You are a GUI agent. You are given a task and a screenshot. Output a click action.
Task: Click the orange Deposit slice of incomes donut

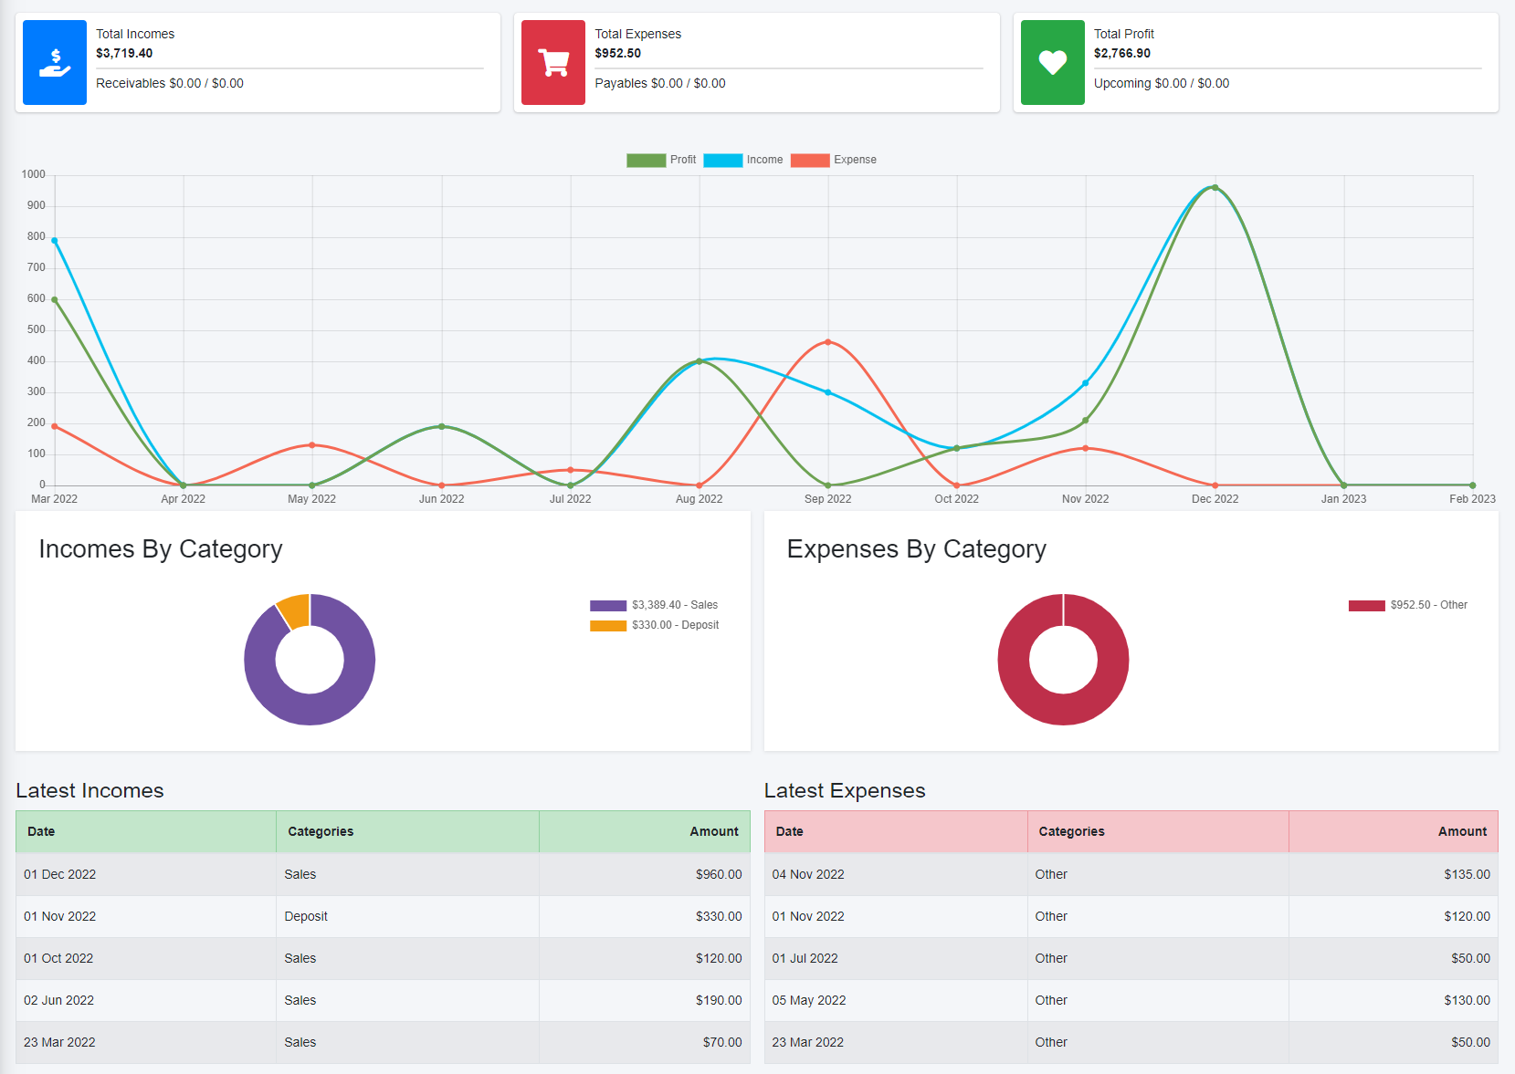tap(295, 610)
